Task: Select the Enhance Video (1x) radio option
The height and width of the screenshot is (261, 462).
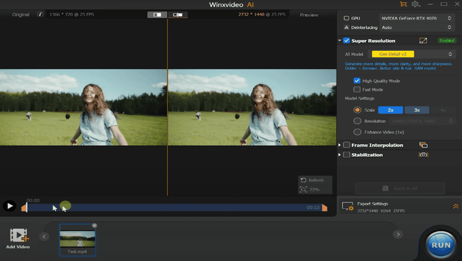Action: click(357, 132)
